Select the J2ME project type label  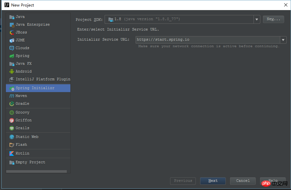coord(20,40)
